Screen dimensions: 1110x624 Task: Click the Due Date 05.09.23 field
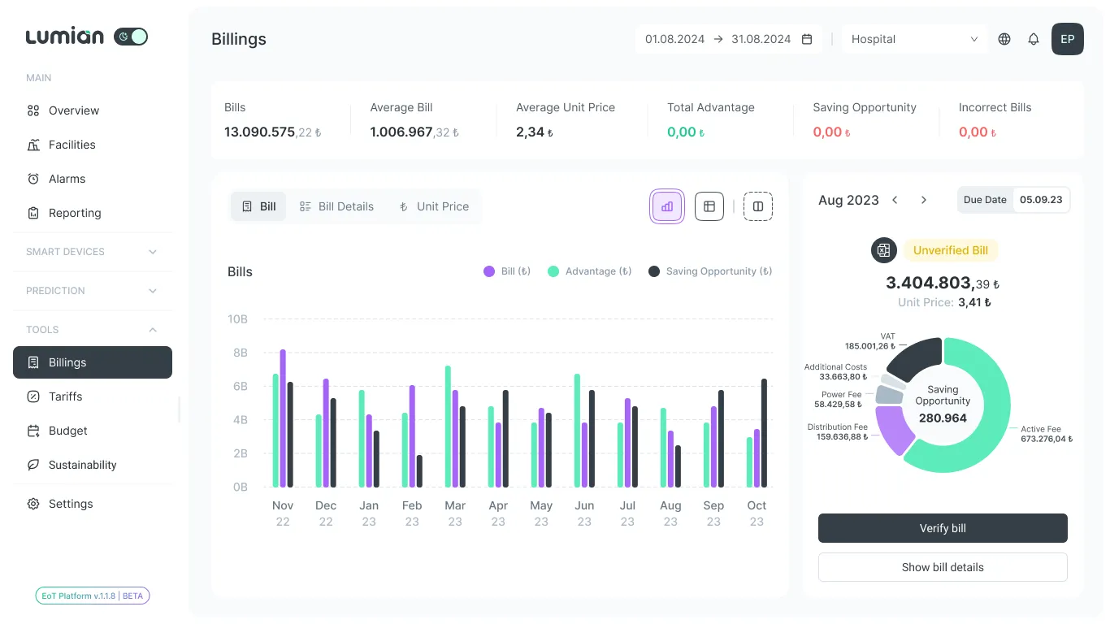(x=1013, y=200)
